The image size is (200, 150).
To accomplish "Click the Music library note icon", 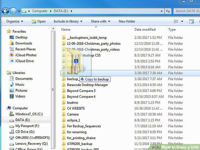I will (12, 84).
